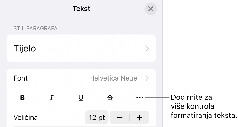Viewport: 238px width, 127px height.
Task: Expand font list chevron beside Helvetica Neue
Action: point(147,78)
